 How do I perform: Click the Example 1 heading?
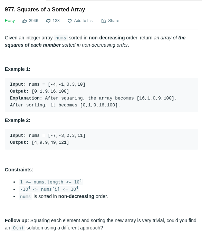click(x=18, y=69)
